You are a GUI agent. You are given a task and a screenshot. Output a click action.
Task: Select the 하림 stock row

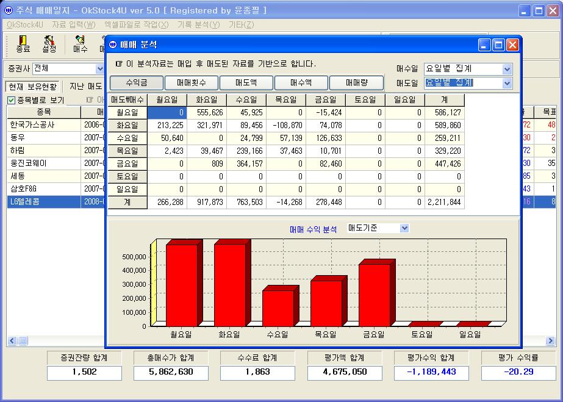[x=56, y=151]
